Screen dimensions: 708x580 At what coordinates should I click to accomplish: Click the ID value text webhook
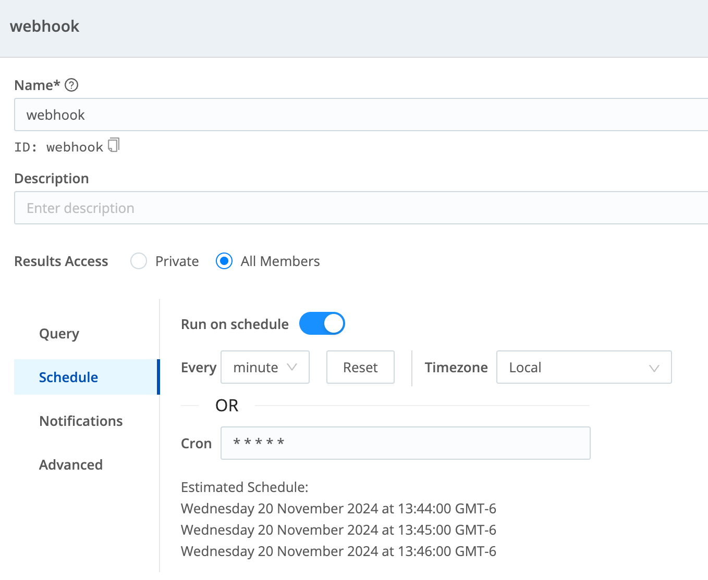tap(75, 147)
